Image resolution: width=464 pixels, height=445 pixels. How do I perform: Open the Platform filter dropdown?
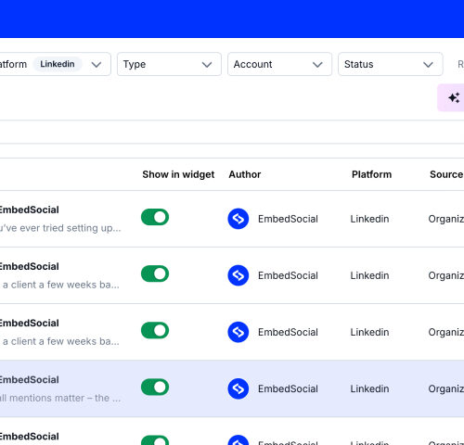(x=55, y=64)
